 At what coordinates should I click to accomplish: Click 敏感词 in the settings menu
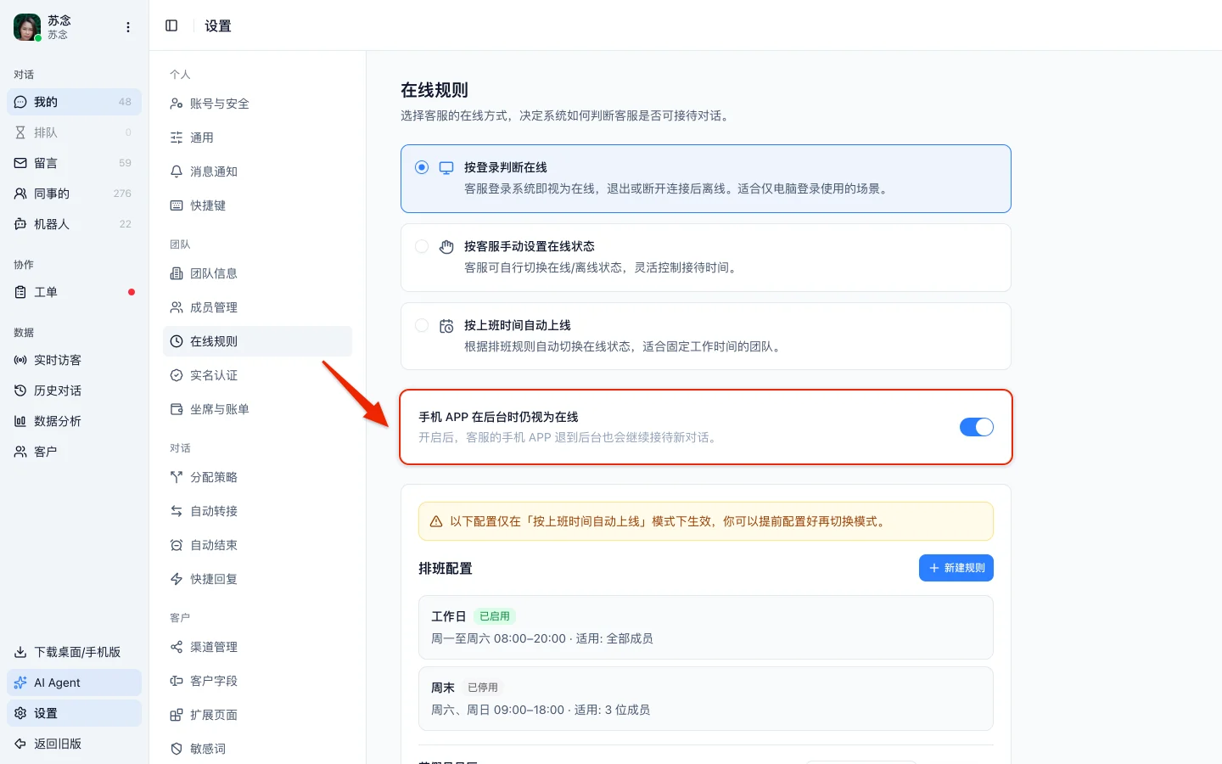(257, 749)
